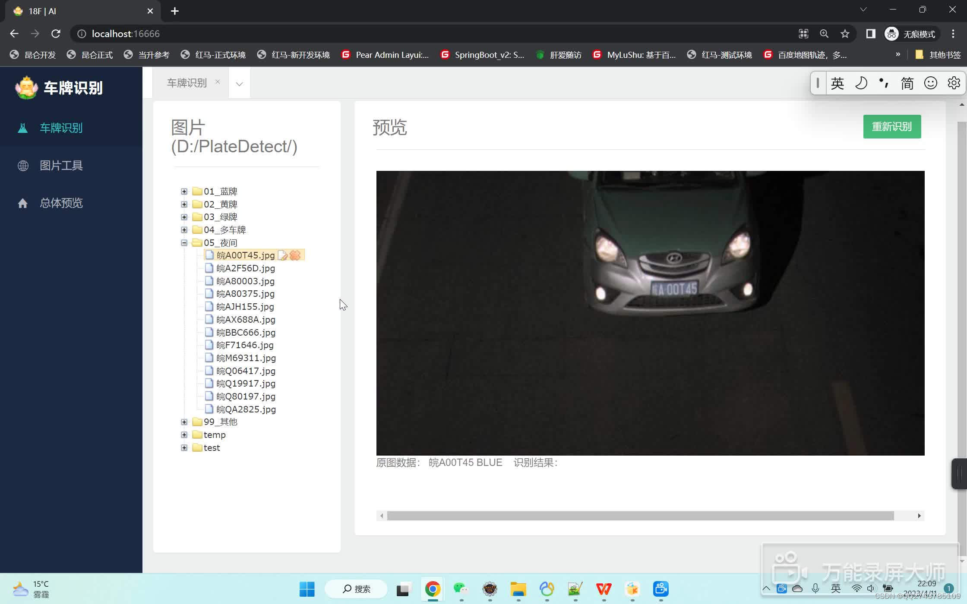Expand the 01_蓝牌 folder
Screen dimensions: 967x604
[x=184, y=192]
